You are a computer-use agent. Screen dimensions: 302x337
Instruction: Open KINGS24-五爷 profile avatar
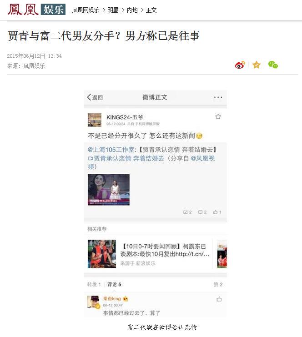pos(95,120)
